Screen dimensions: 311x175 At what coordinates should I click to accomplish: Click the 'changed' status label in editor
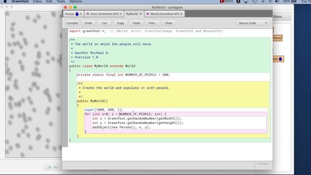263,164
